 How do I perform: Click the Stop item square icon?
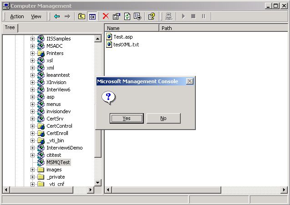point(193,16)
